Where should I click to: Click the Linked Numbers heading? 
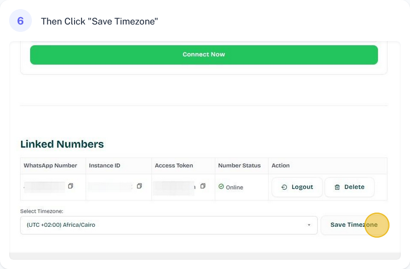[62, 144]
